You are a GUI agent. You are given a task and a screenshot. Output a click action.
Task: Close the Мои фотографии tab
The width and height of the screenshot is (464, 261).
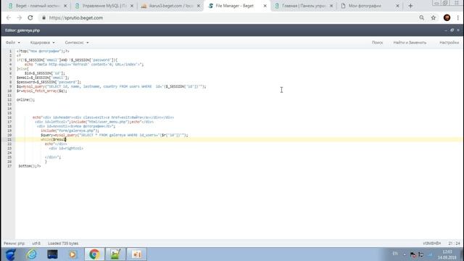pos(397,6)
